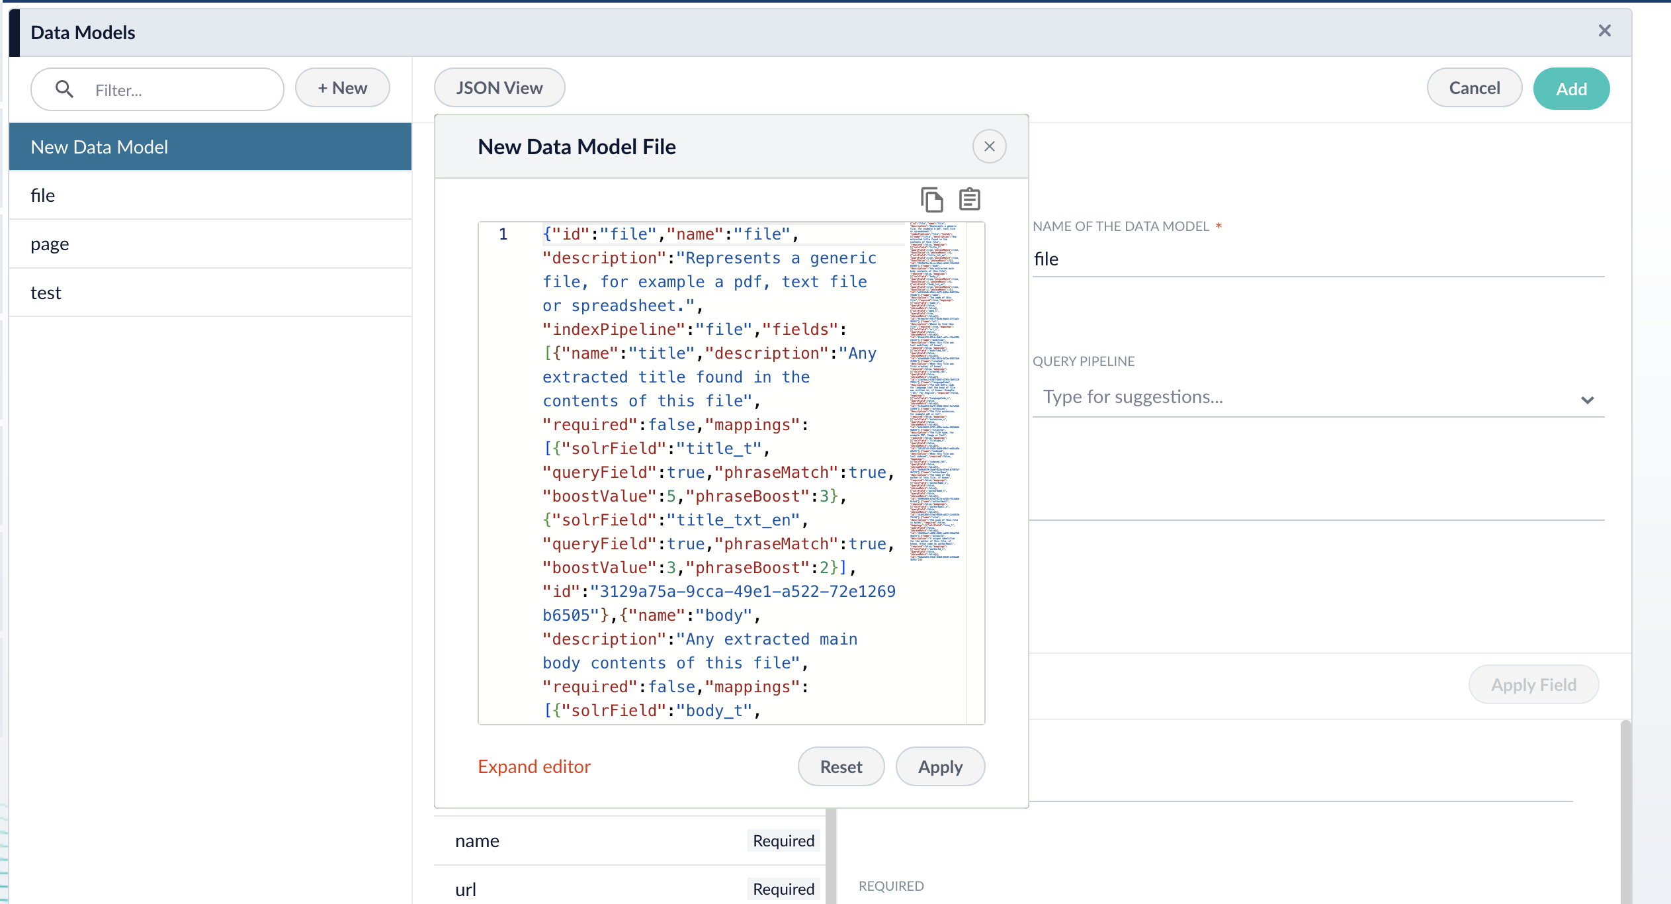Image resolution: width=1671 pixels, height=904 pixels.
Task: Open the Query Pipeline dropdown arrow
Action: pyautogui.click(x=1587, y=400)
